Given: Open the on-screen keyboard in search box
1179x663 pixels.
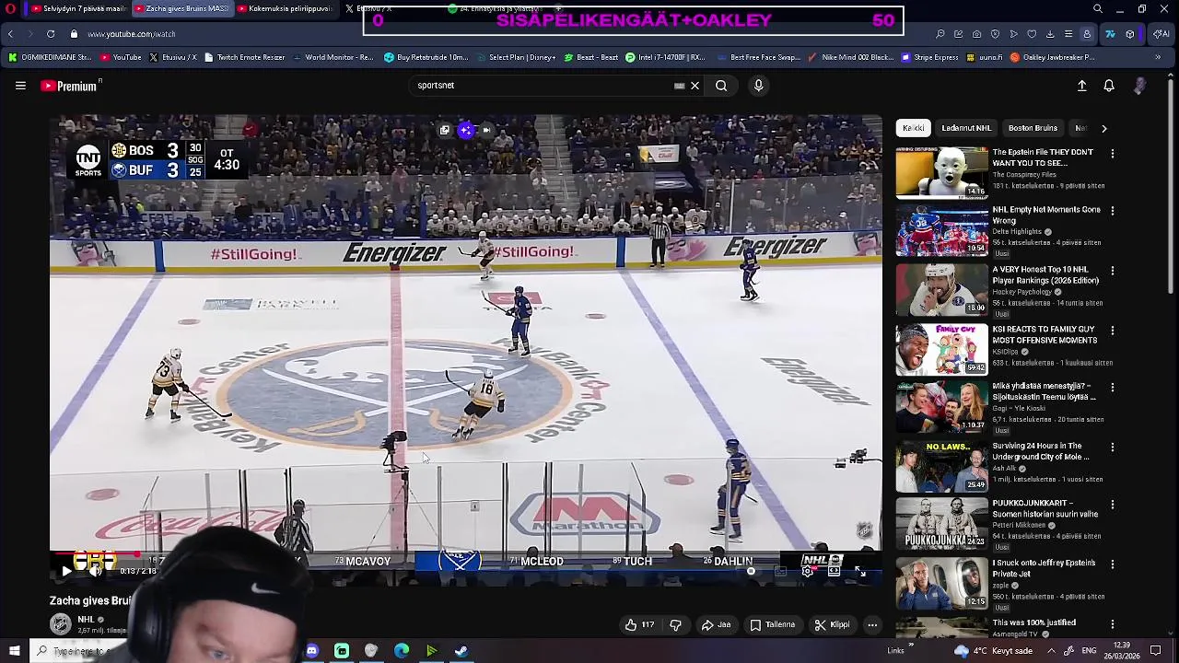Looking at the screenshot, I should [x=679, y=86].
